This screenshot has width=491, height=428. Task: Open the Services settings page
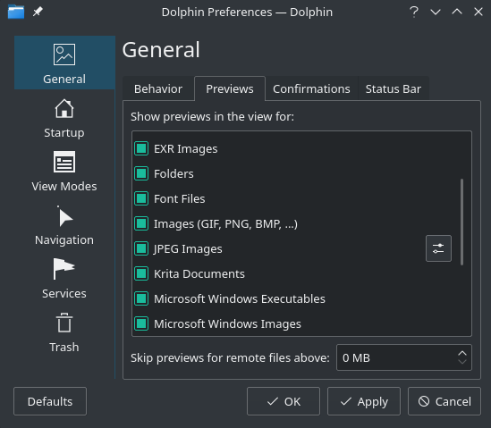pyautogui.click(x=64, y=280)
